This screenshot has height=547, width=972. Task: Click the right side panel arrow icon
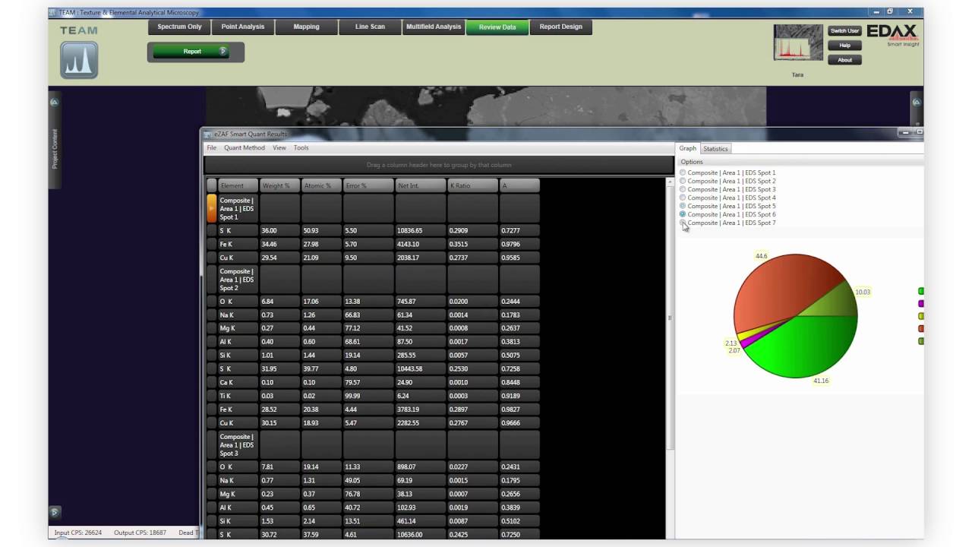click(x=916, y=102)
